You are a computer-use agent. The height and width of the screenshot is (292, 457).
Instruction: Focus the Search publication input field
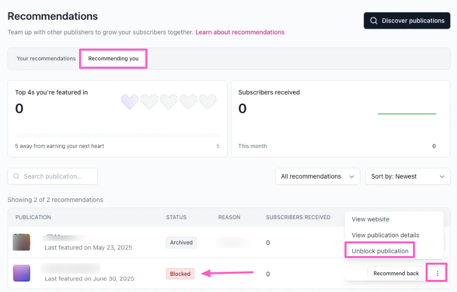58,177
